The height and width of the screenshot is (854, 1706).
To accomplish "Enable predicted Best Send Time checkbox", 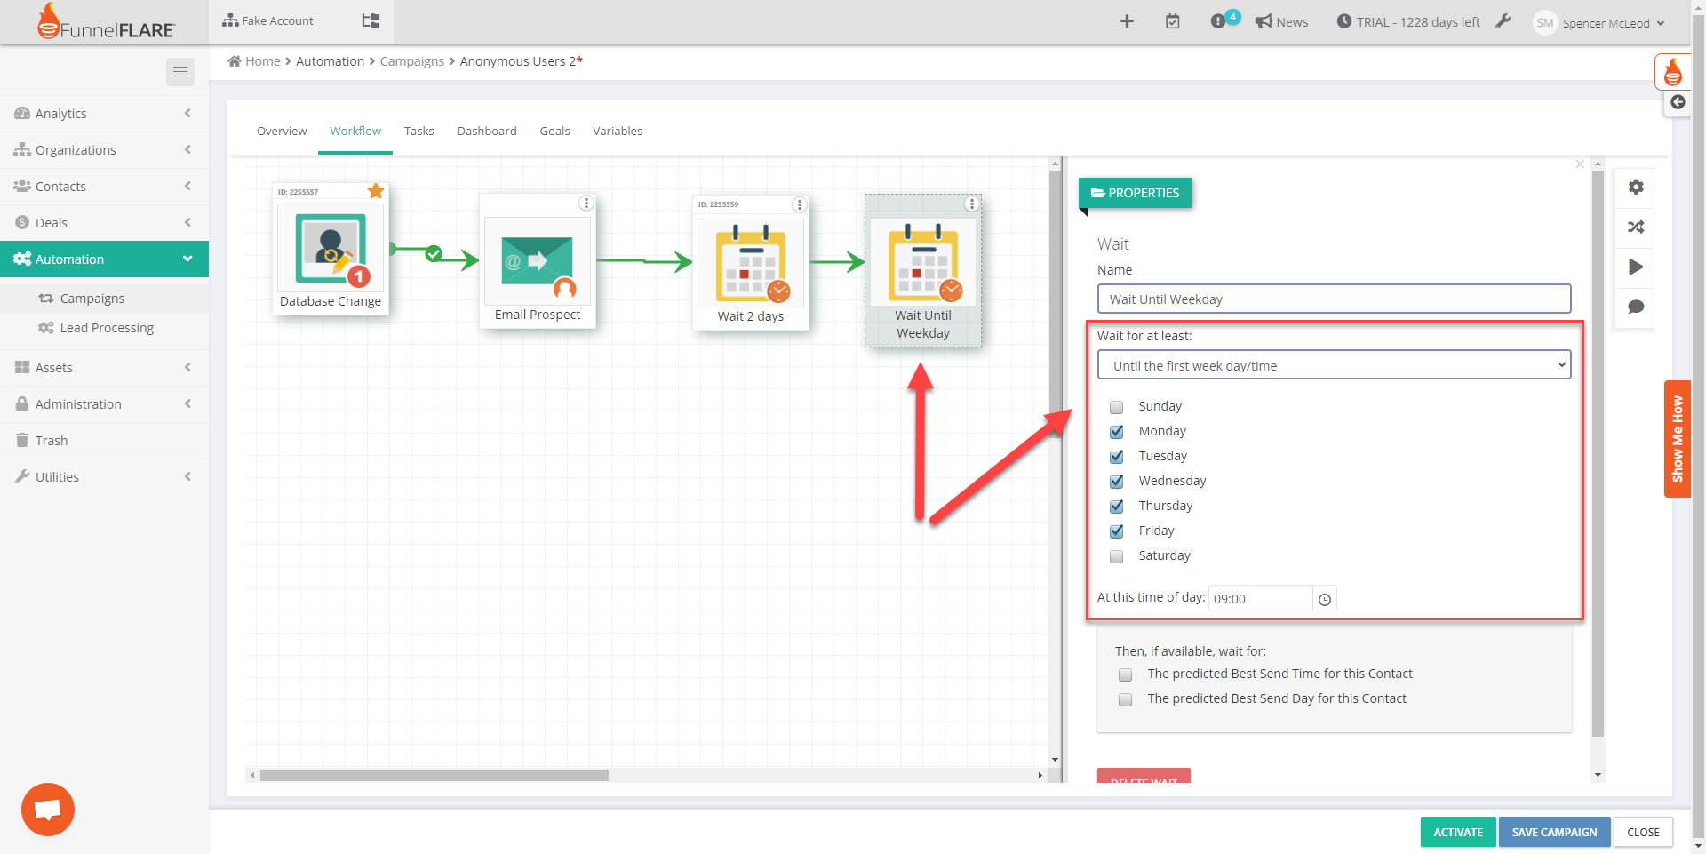I will pos(1125,674).
